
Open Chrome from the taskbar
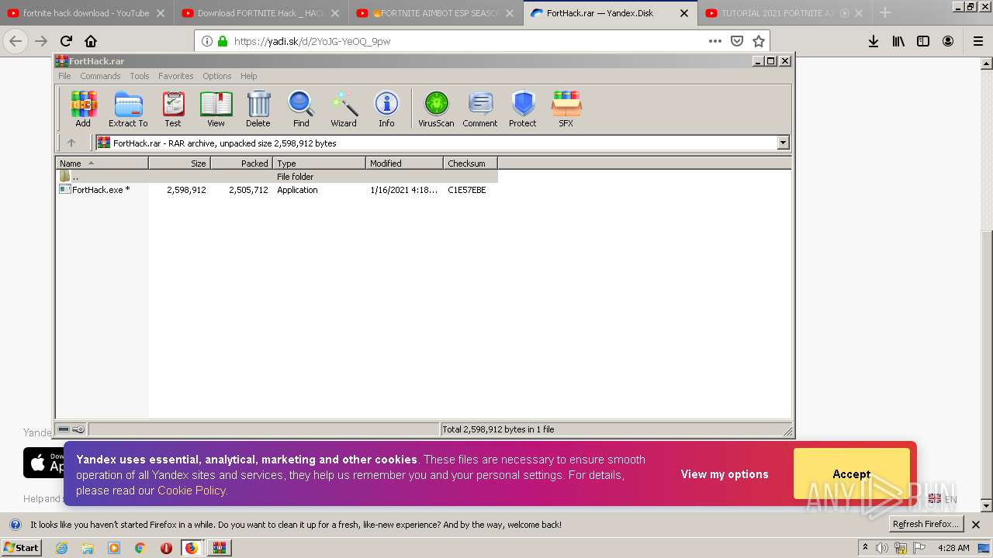tap(140, 548)
